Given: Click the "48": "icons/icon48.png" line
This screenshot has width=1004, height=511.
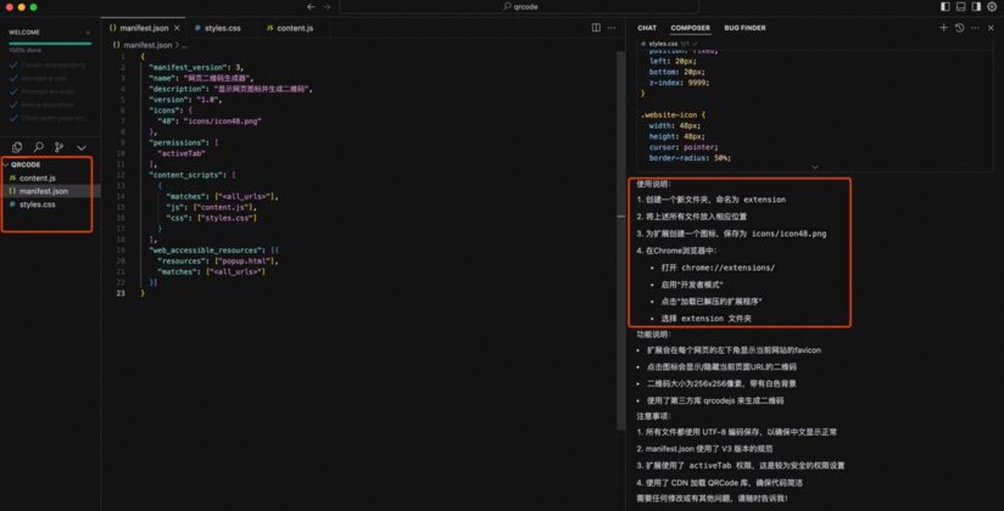Looking at the screenshot, I should (x=210, y=121).
